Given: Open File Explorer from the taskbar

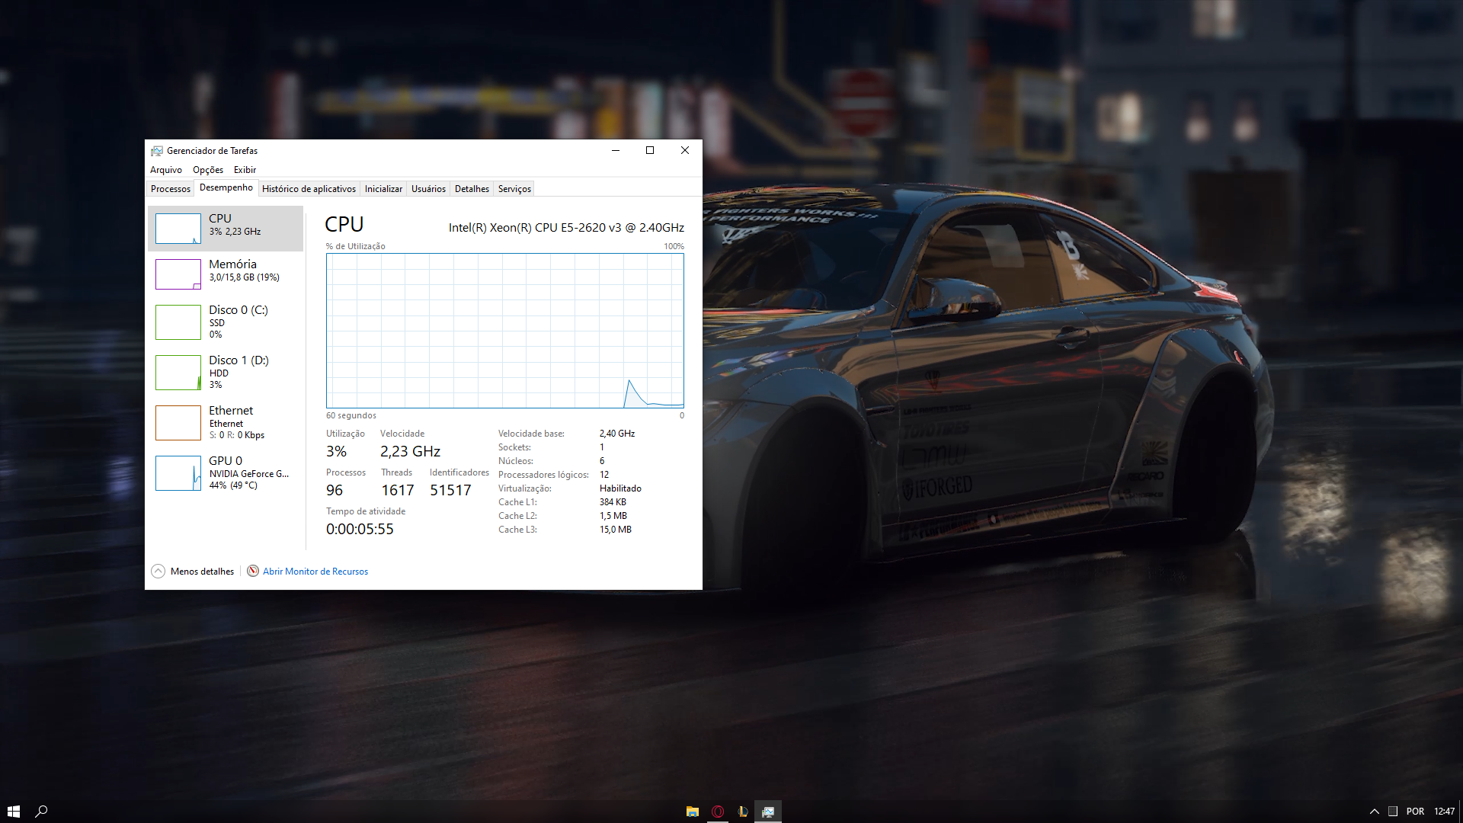Looking at the screenshot, I should [x=693, y=812].
